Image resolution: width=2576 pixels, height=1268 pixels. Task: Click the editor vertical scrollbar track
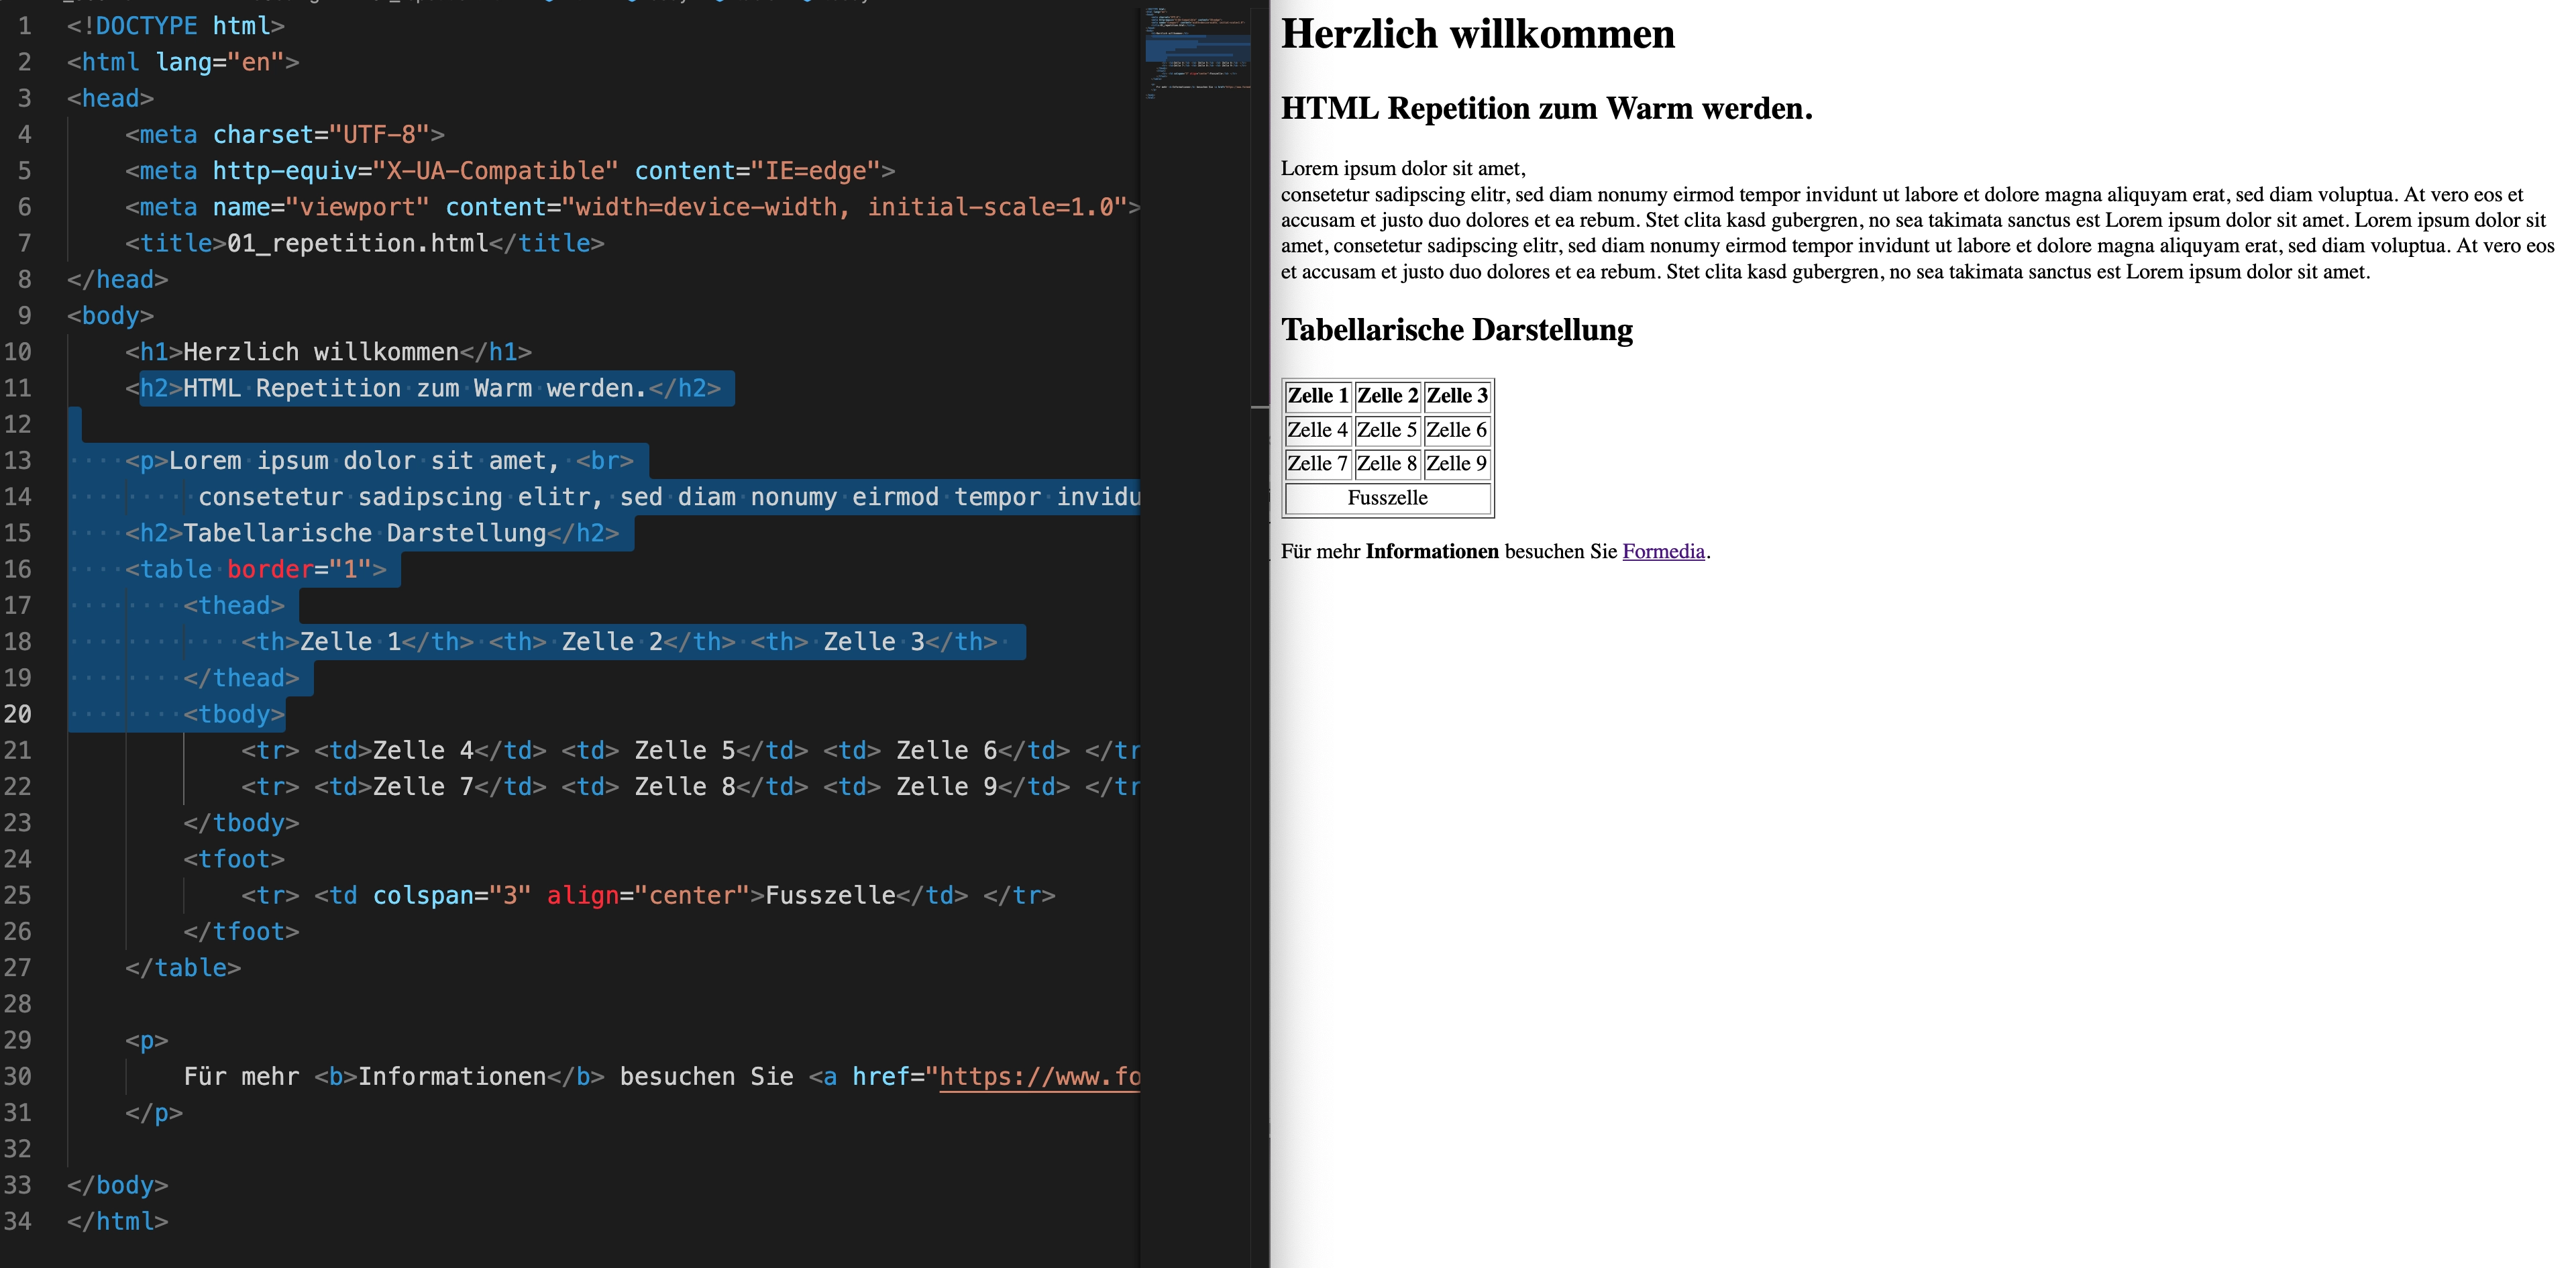coord(1259,700)
